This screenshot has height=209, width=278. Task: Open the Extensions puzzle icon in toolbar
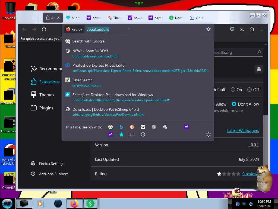[x=252, y=29]
